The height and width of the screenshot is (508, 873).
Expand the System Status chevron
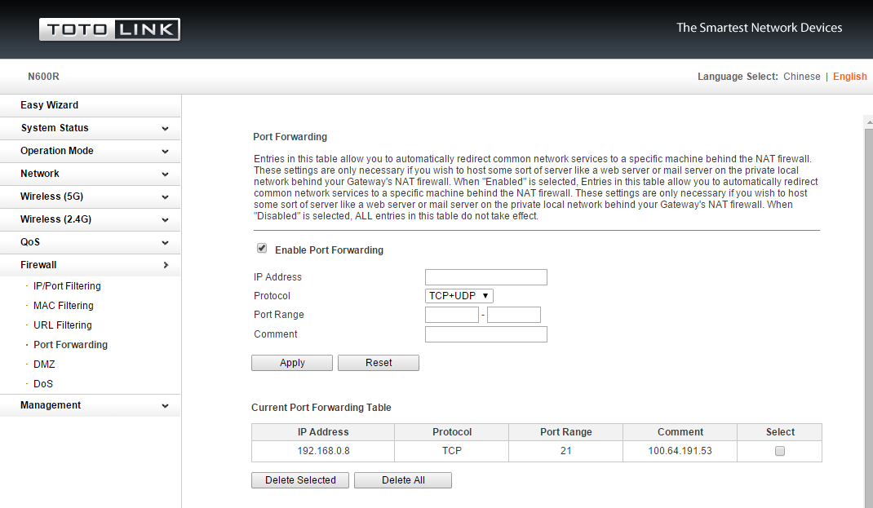(x=165, y=129)
